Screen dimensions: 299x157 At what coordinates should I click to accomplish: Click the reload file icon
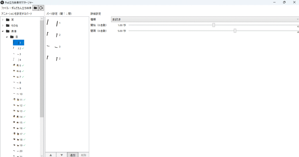[41, 8]
